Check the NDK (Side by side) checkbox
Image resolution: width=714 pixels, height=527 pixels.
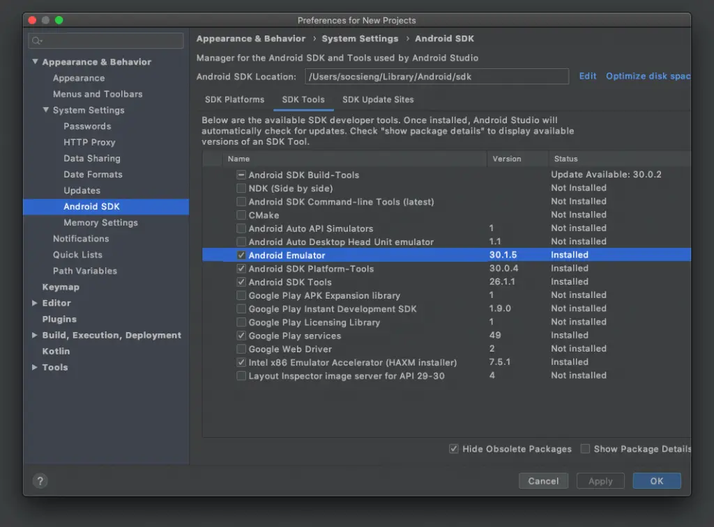(241, 188)
